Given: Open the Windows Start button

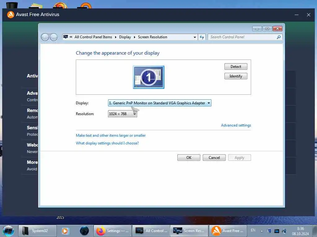Looking at the screenshot, I should point(8,231).
